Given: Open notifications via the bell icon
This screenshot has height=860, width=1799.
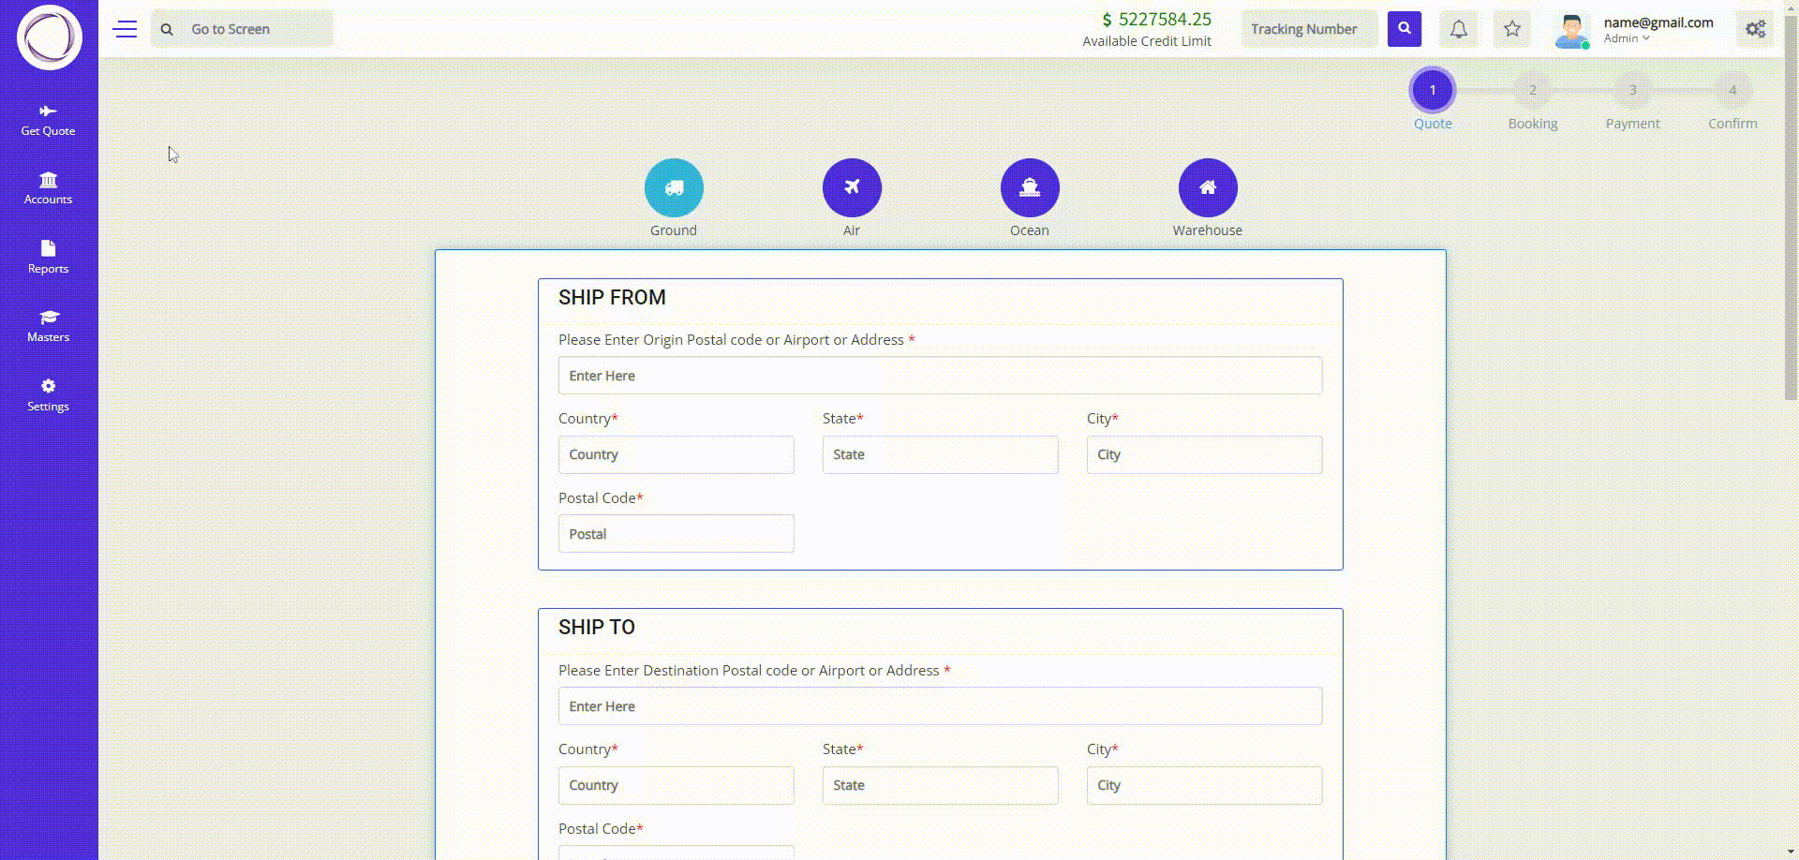Looking at the screenshot, I should [x=1458, y=29].
